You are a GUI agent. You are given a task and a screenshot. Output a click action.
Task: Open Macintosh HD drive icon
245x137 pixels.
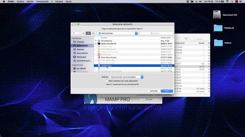coord(217,14)
